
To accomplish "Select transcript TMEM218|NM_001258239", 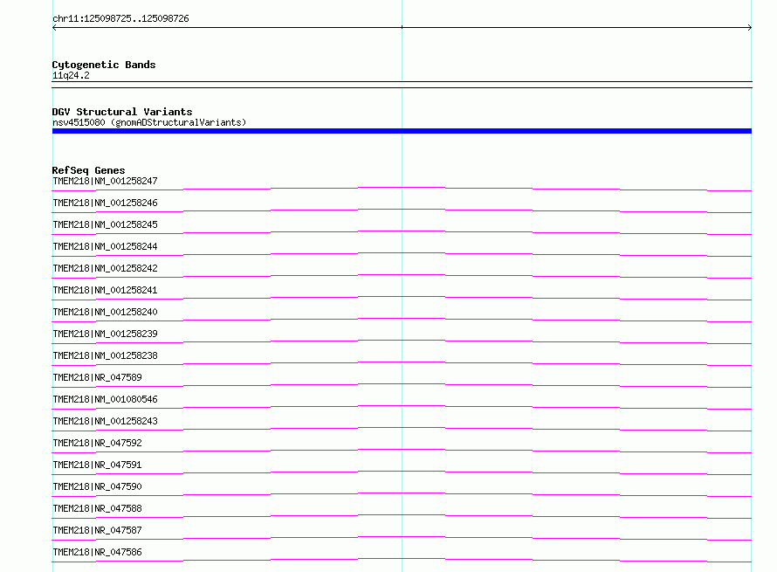I will pyautogui.click(x=105, y=334).
